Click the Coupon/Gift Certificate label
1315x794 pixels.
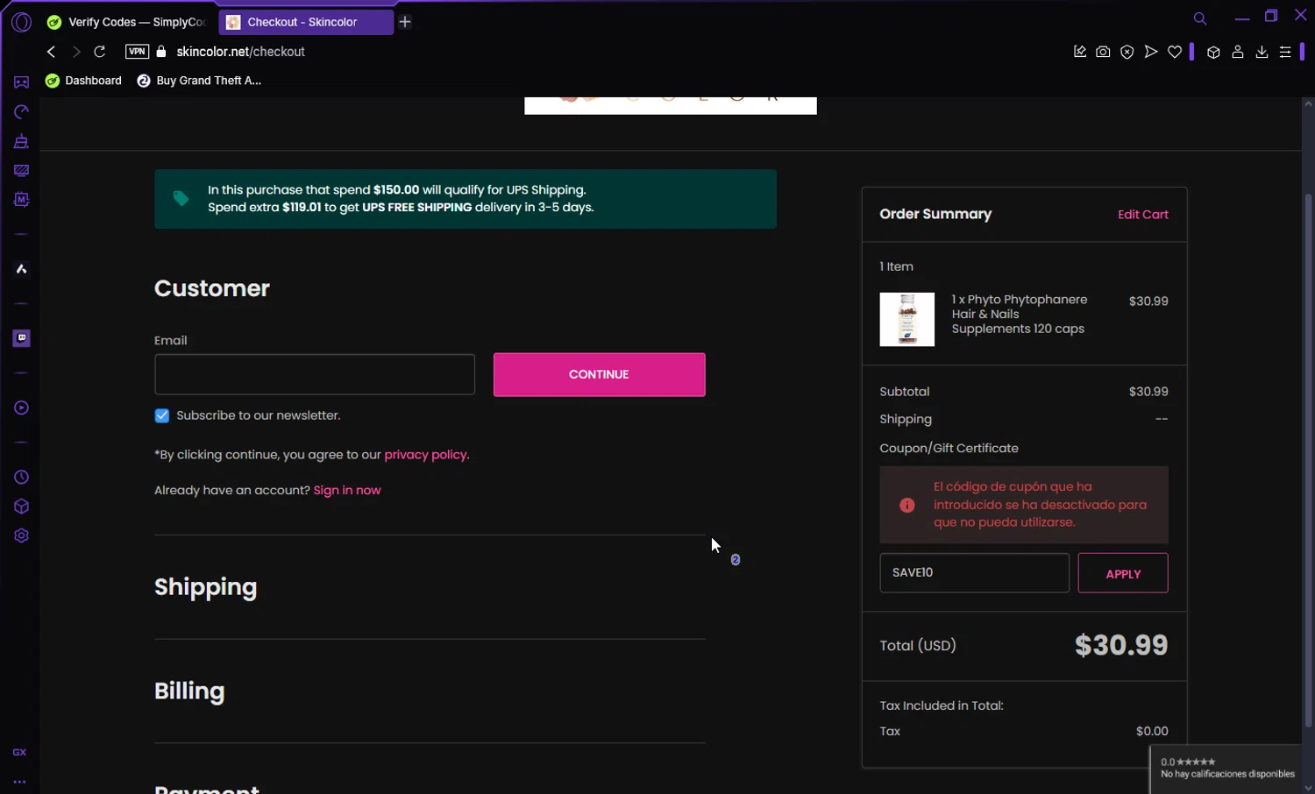pos(949,448)
